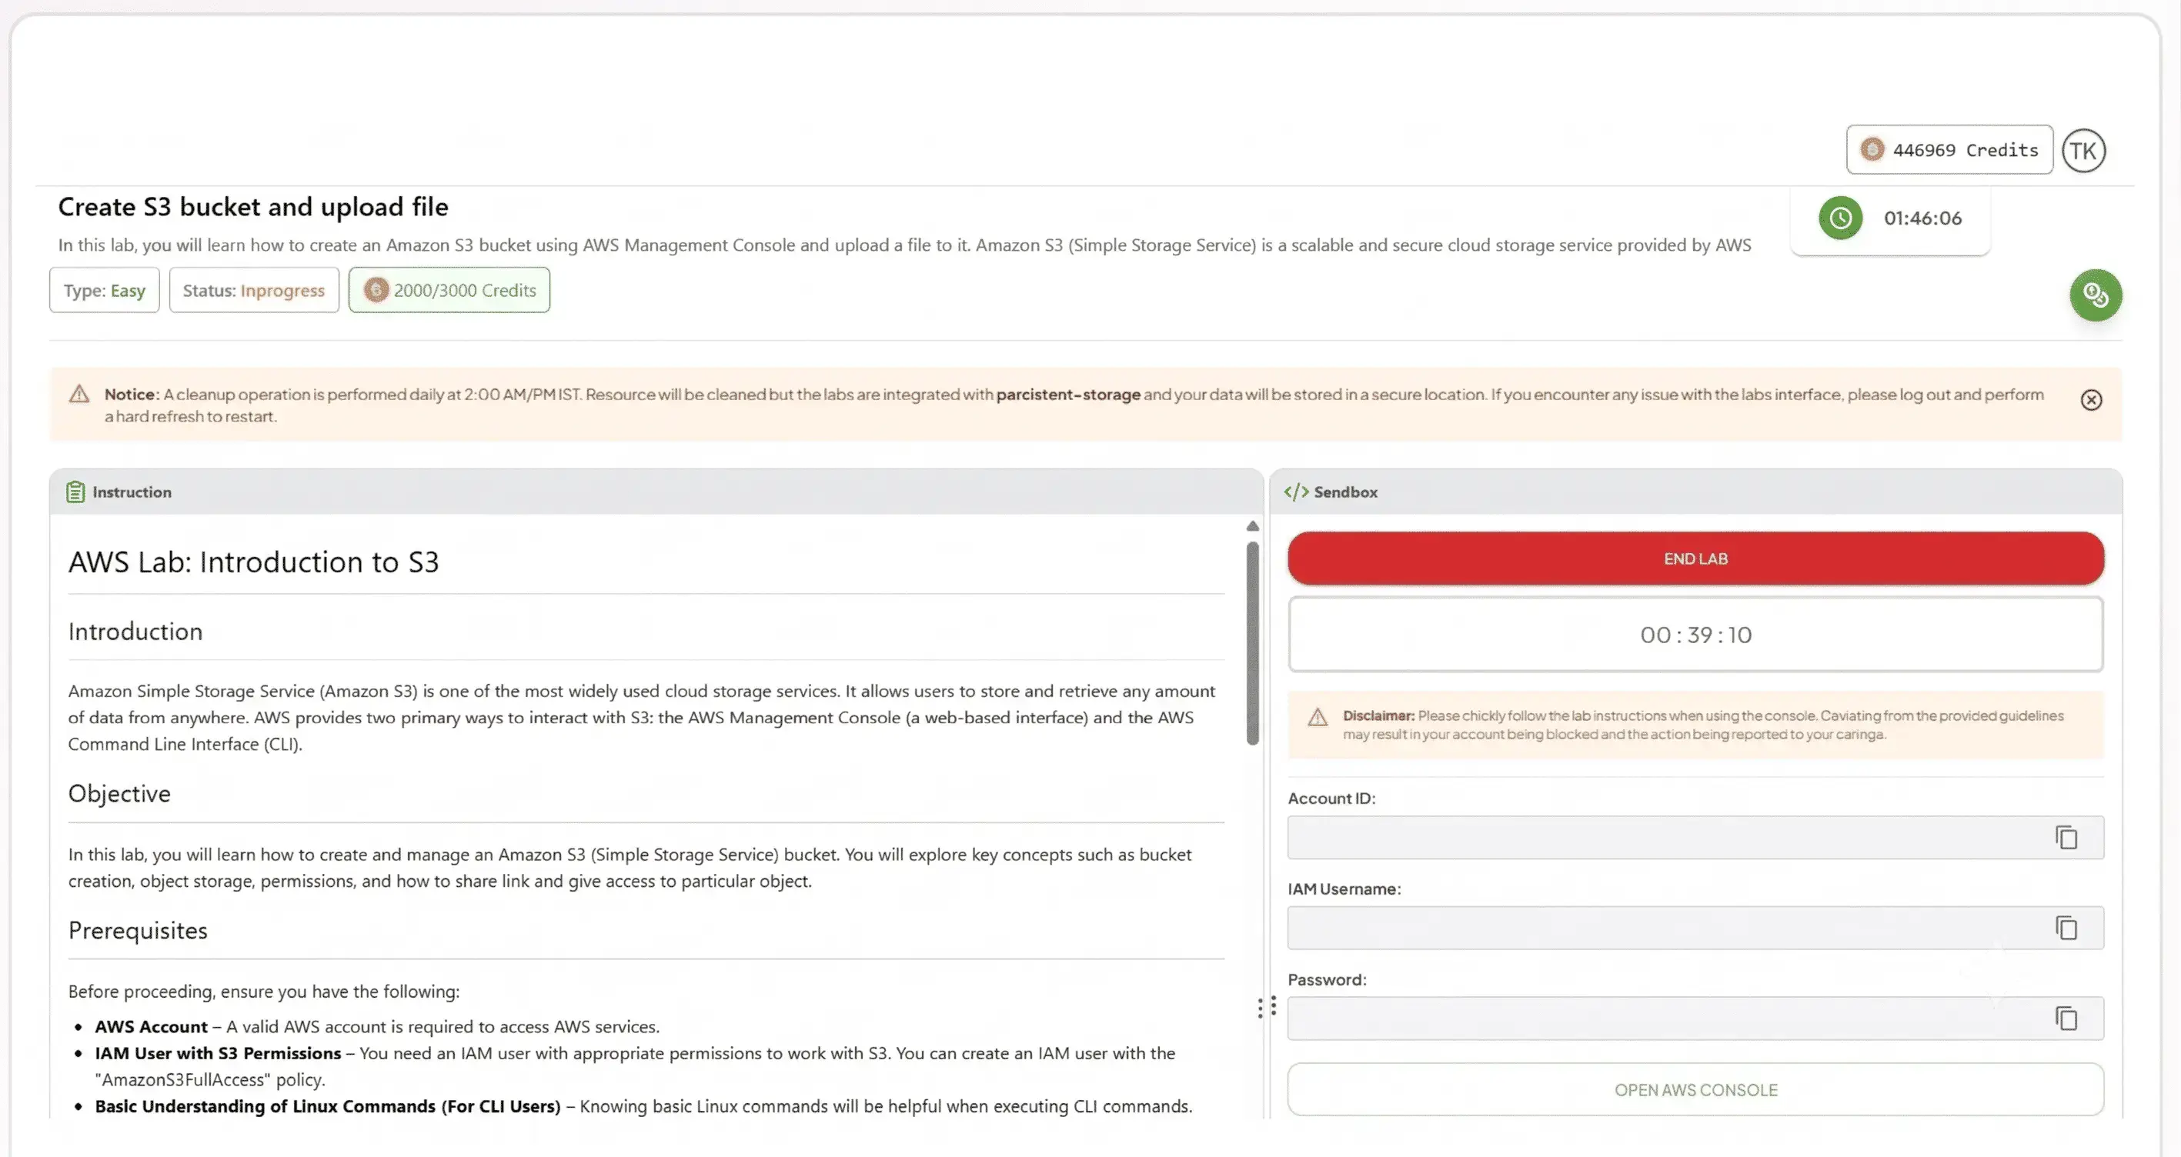Click the 'Notice:' bold label
Screen dimensions: 2181x1157
(132, 395)
